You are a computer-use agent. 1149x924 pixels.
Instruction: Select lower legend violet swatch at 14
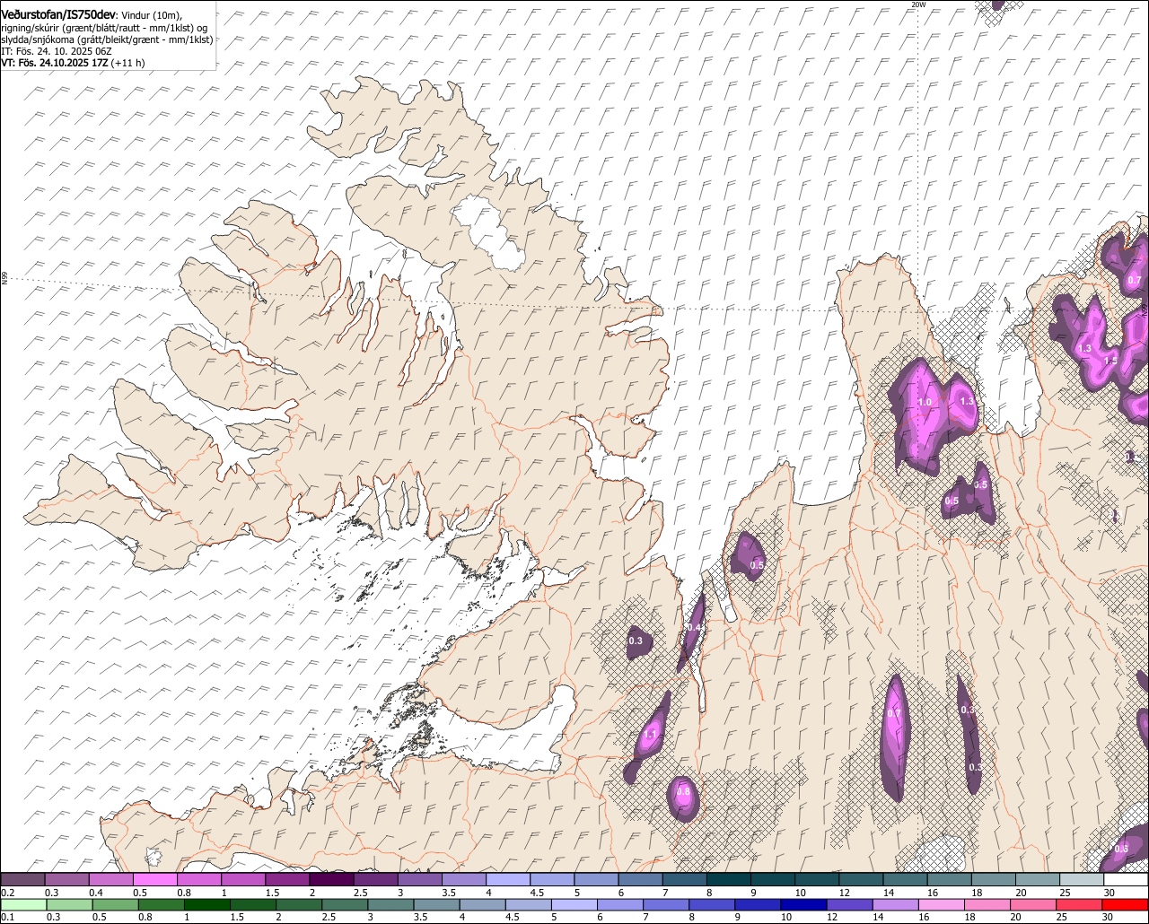tap(896, 905)
